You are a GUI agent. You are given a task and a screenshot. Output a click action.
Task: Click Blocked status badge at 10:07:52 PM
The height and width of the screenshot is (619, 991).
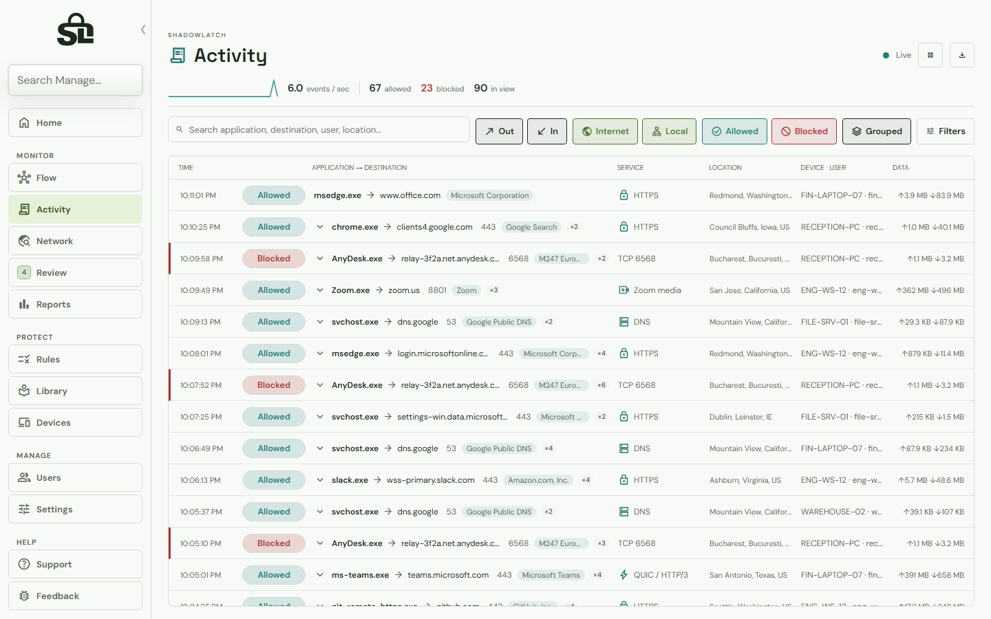point(274,385)
